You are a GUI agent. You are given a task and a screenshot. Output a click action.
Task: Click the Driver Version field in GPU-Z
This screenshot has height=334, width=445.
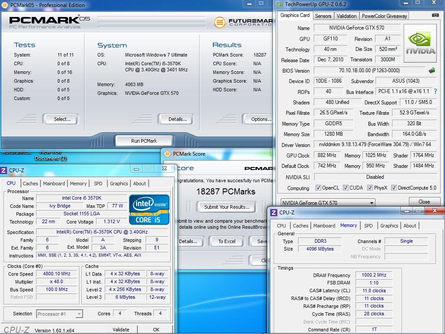click(375, 144)
